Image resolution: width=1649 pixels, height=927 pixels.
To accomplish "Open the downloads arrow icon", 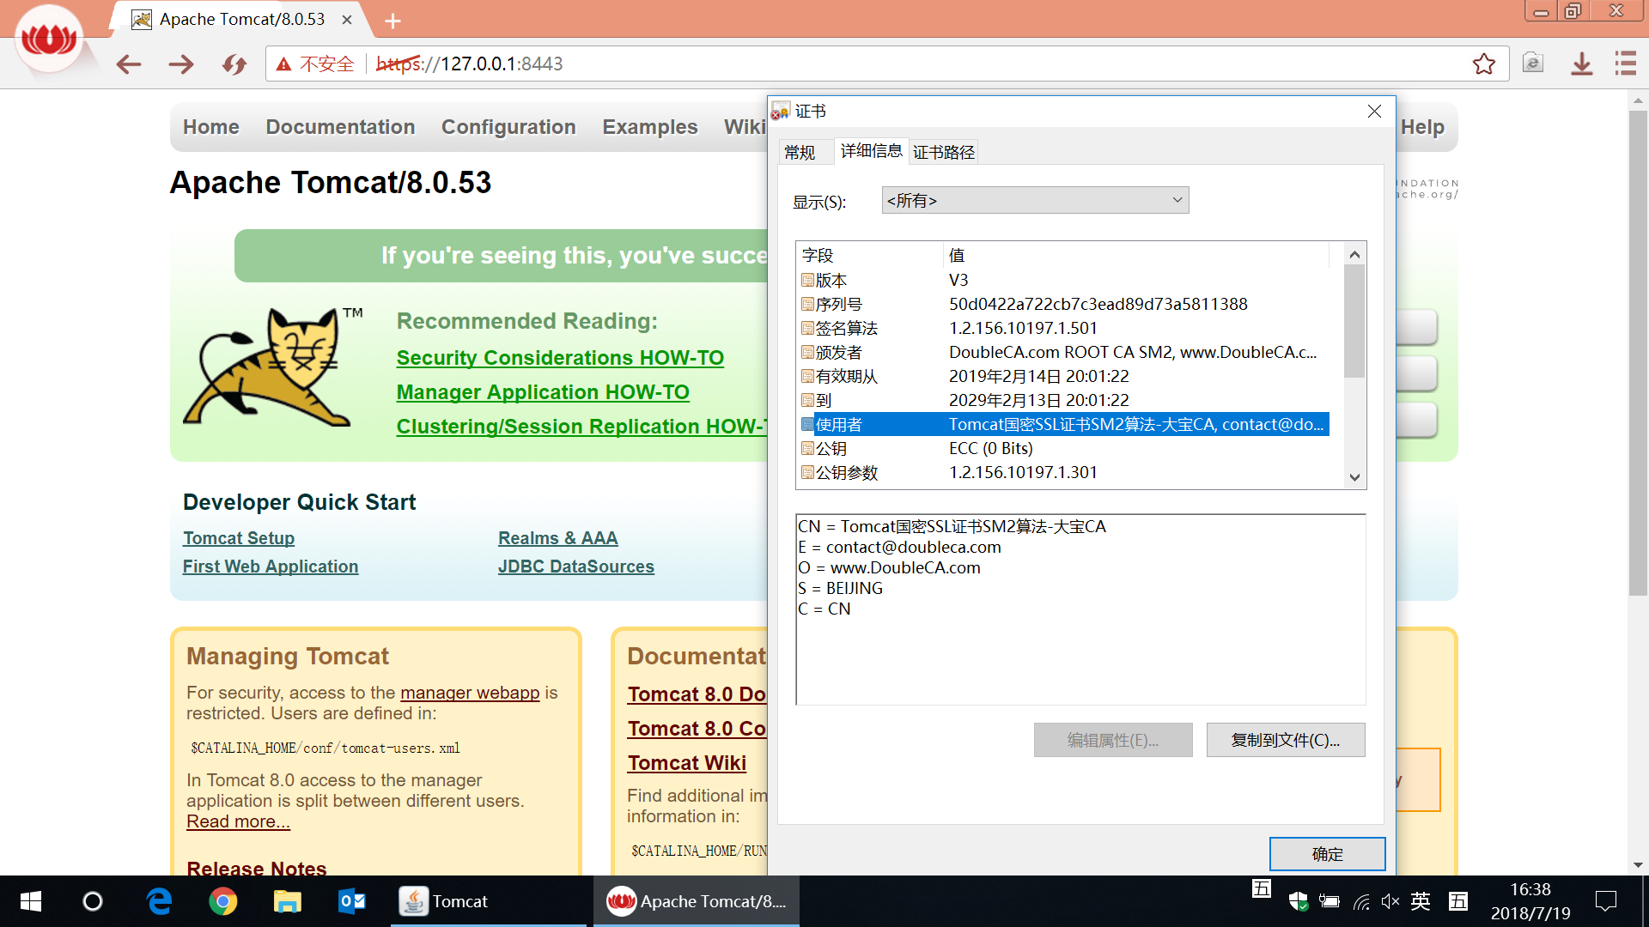I will pos(1581,64).
